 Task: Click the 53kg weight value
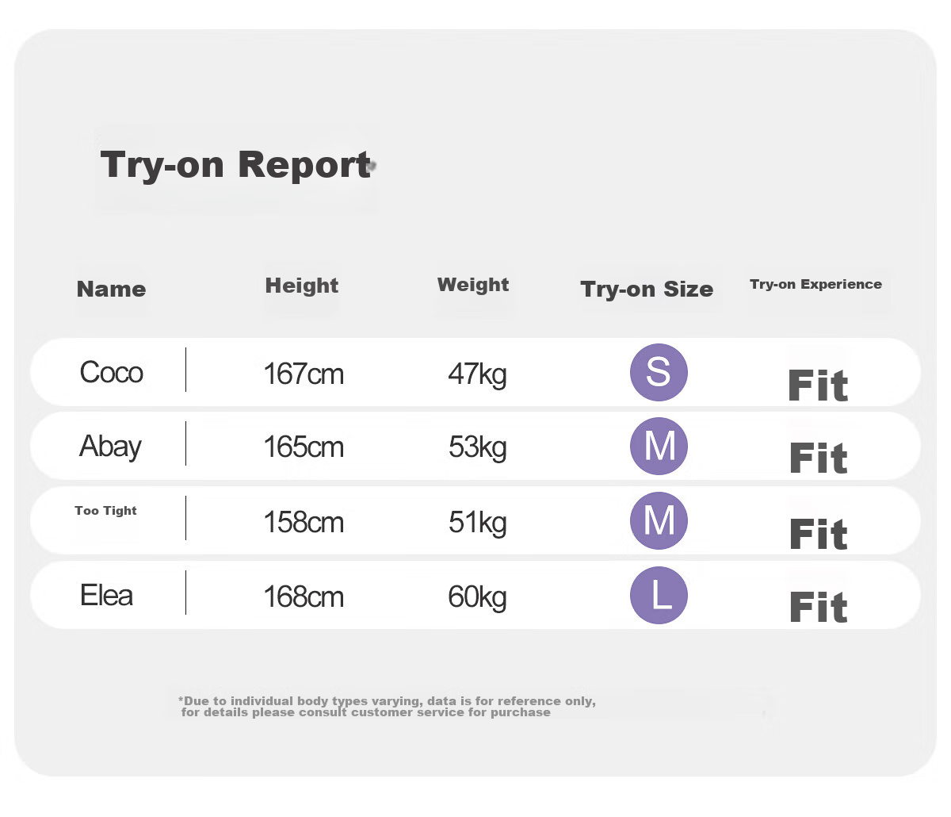click(x=477, y=447)
